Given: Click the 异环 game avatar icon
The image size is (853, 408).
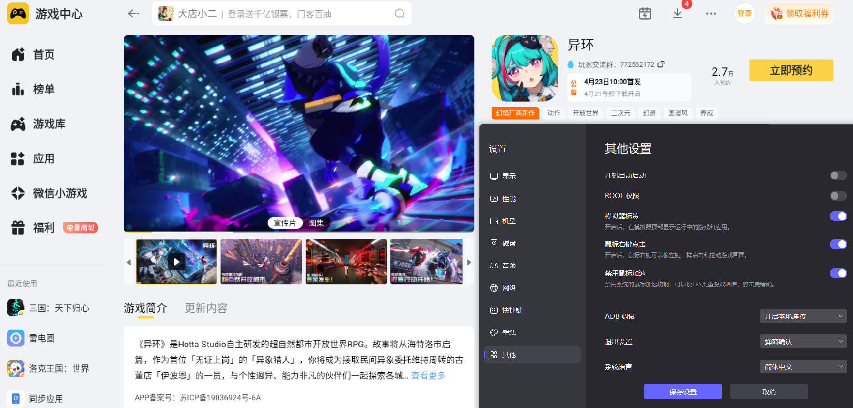Looking at the screenshot, I should coord(525,68).
